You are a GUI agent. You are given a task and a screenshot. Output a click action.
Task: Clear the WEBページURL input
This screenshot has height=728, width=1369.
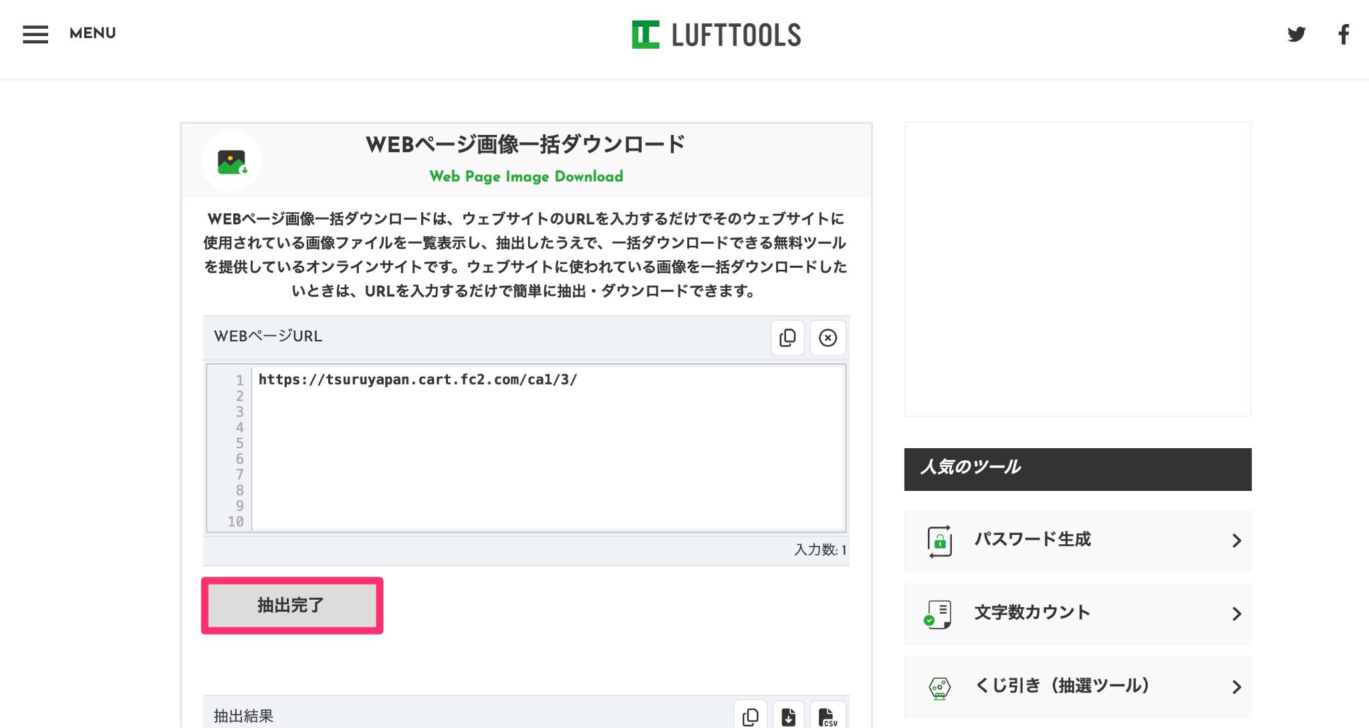point(828,337)
